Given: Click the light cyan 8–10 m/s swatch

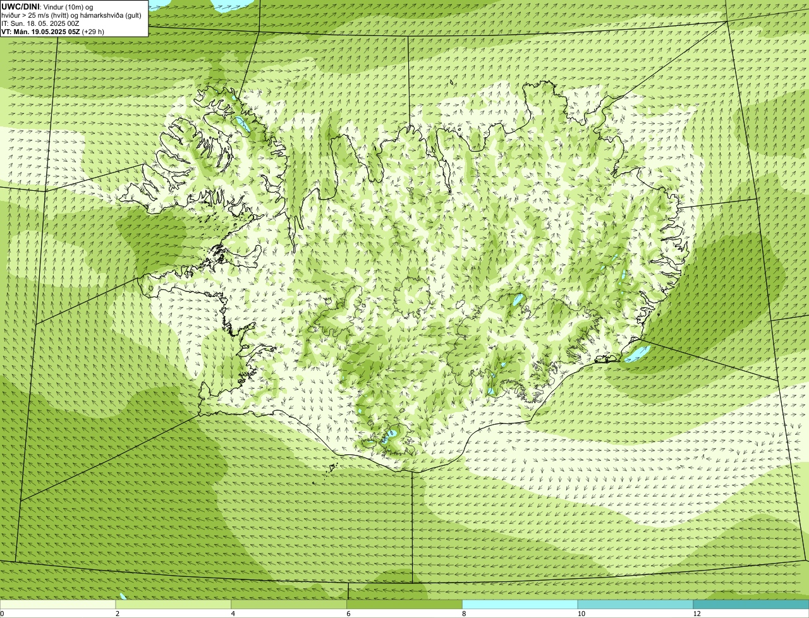Looking at the screenshot, I should point(520,605).
